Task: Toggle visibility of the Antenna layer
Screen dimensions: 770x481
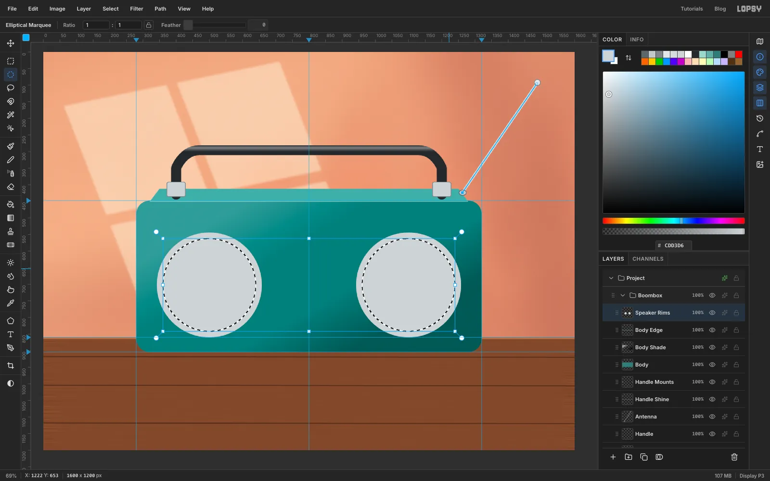Action: [x=712, y=417]
